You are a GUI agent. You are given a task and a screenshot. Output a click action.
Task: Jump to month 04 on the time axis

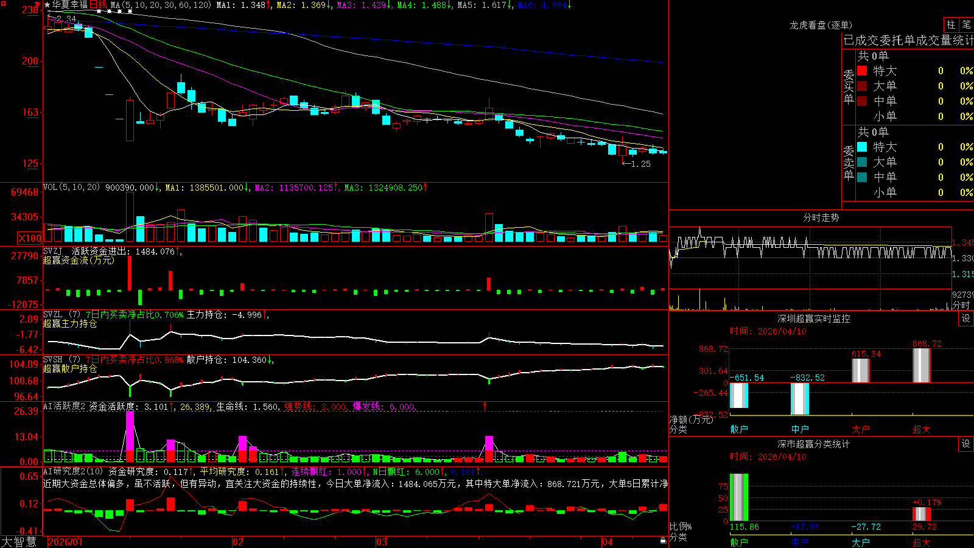(x=607, y=542)
